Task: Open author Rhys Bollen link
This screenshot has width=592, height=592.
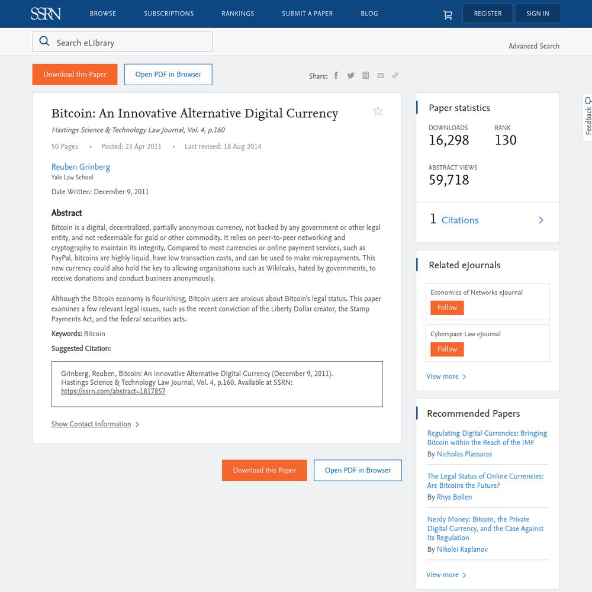Action: click(x=454, y=497)
